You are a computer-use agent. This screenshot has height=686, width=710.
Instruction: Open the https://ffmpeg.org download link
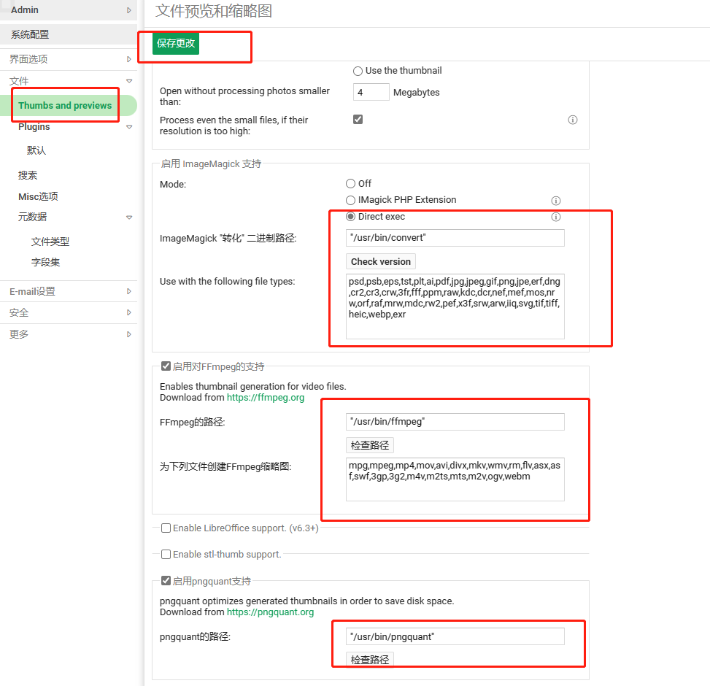tap(266, 398)
